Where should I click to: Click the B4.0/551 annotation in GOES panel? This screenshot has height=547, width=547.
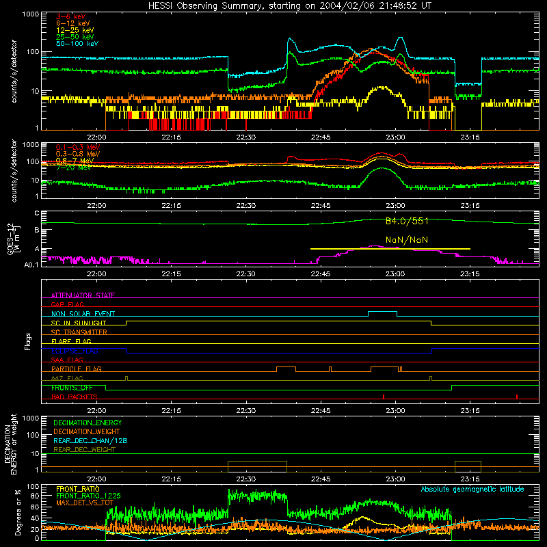click(x=407, y=221)
